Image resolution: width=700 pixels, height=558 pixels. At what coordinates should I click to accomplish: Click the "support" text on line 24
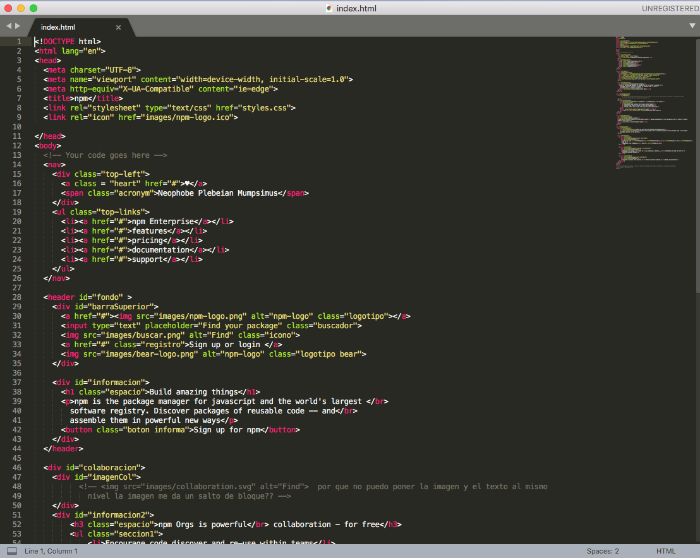147,259
